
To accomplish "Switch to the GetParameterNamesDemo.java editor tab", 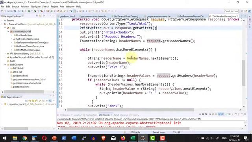I will tap(192, 17).
